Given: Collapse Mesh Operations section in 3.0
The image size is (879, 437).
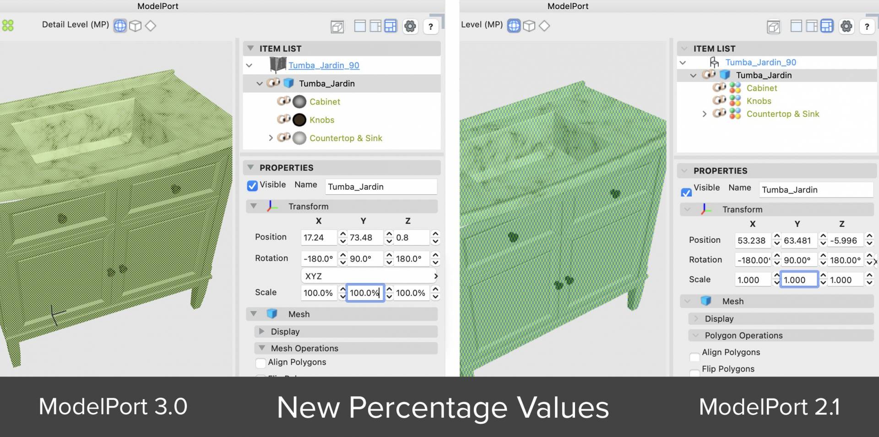Looking at the screenshot, I should tap(261, 348).
